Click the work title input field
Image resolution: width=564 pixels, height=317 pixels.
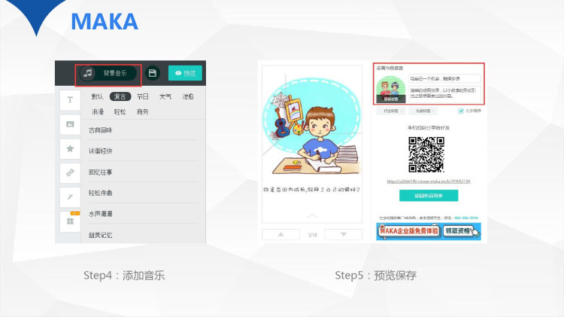point(444,78)
